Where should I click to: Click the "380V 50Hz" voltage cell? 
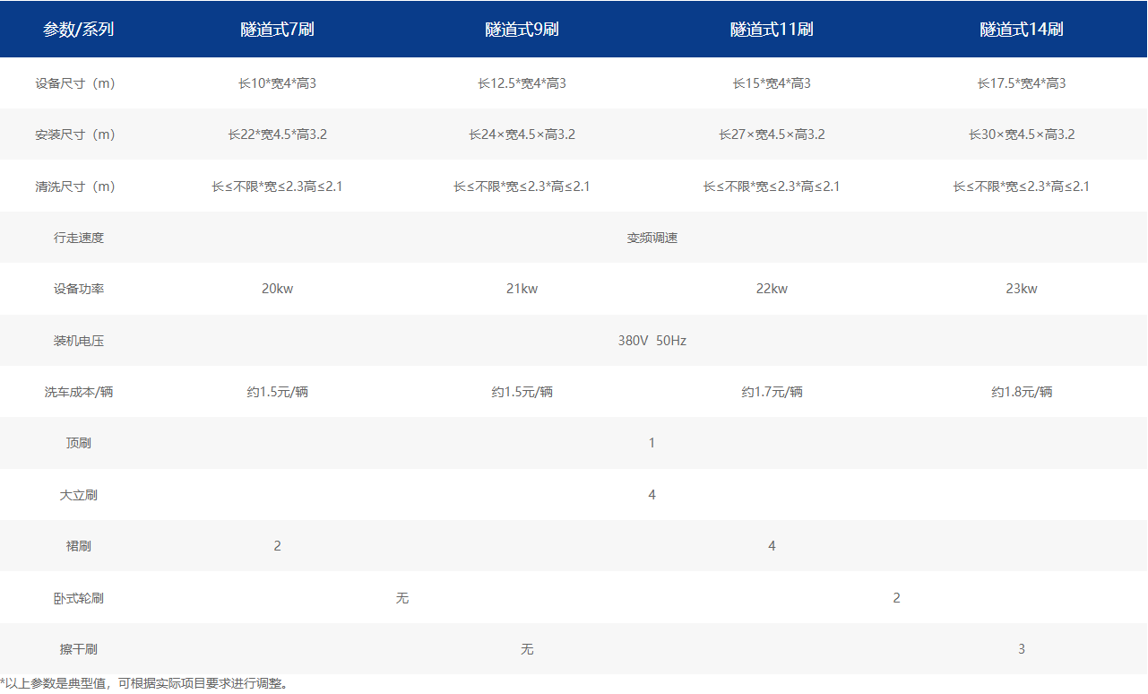(x=652, y=341)
